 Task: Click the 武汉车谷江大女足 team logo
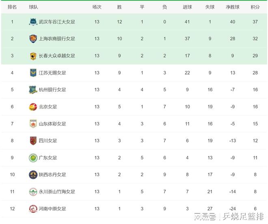point(33,22)
